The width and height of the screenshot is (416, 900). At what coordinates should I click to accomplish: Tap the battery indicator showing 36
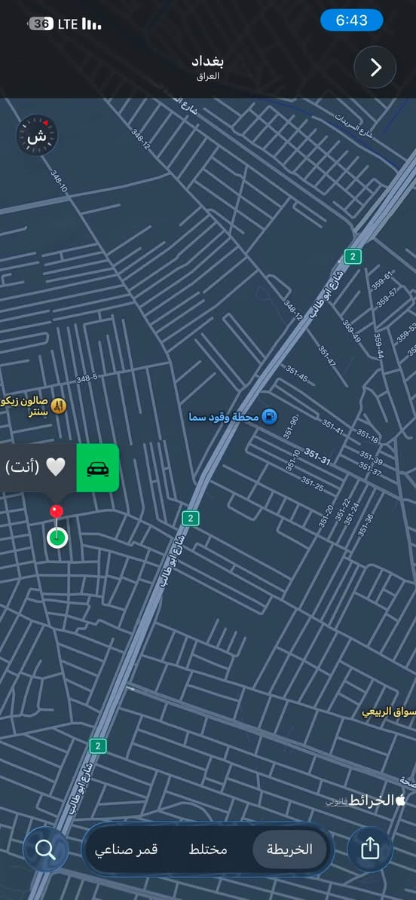pyautogui.click(x=40, y=23)
